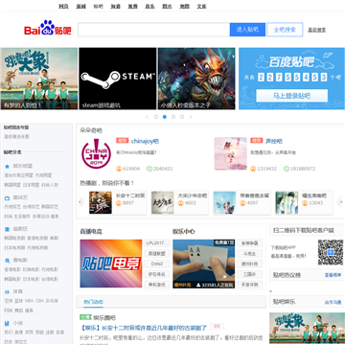Select the third banner carousel dot
This screenshot has width=345, height=345.
coord(173,117)
